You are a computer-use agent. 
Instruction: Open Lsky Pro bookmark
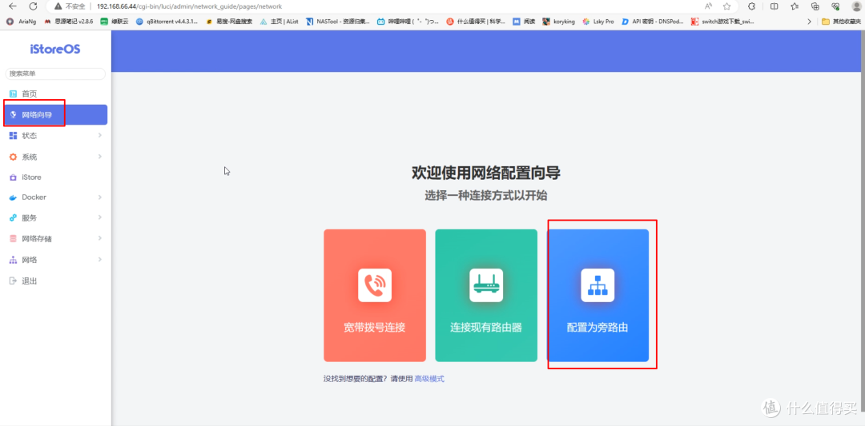click(x=598, y=22)
